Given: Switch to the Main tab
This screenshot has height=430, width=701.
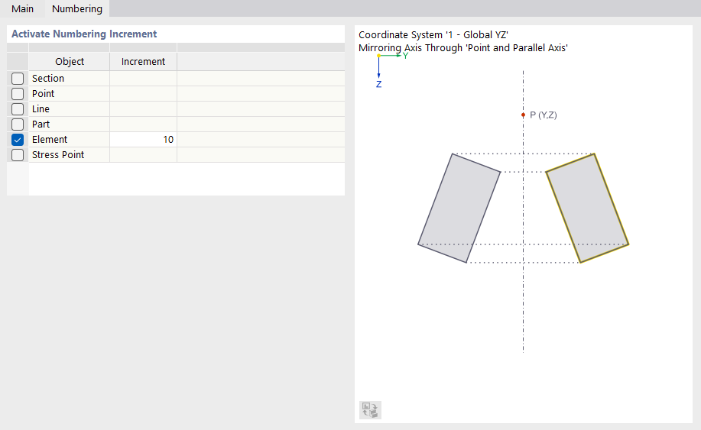Looking at the screenshot, I should pyautogui.click(x=22, y=9).
